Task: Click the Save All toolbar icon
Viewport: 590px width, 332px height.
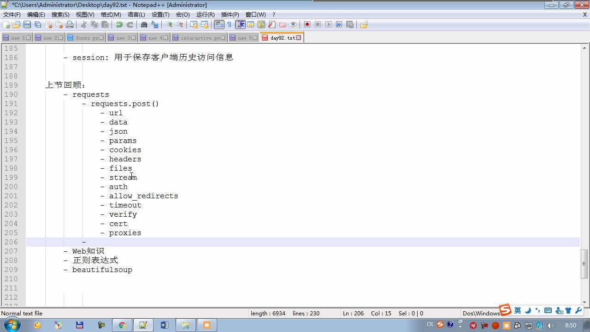Action: 38,24
